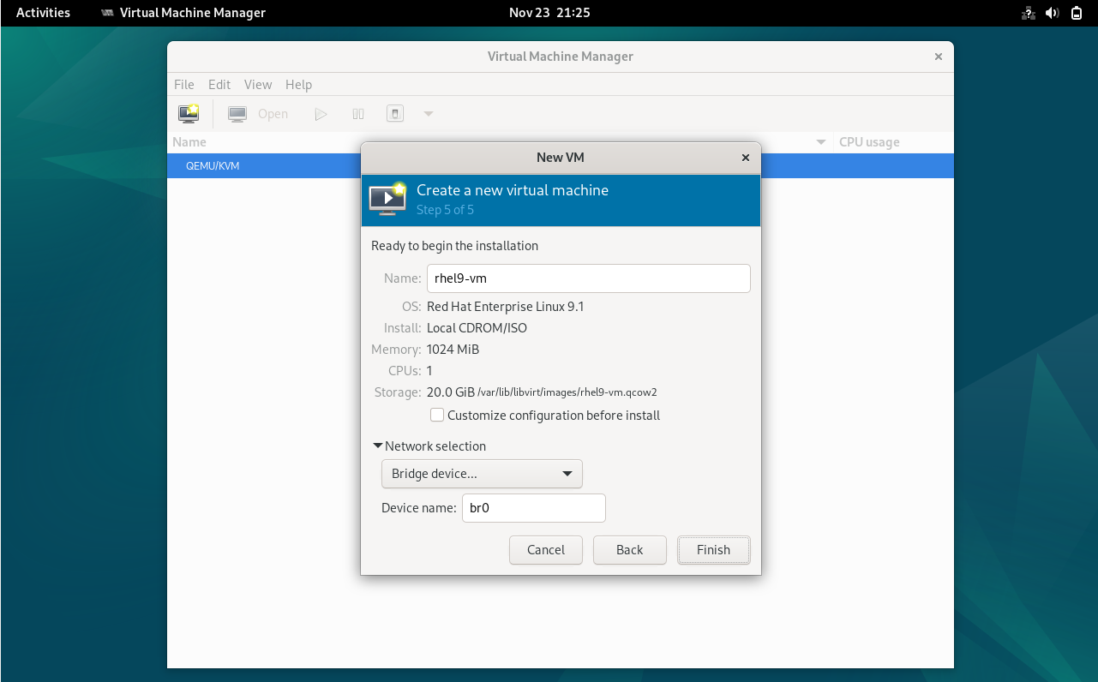Viewport: 1098px width, 682px height.
Task: Close the Virtual Machine Manager window
Action: point(939,57)
